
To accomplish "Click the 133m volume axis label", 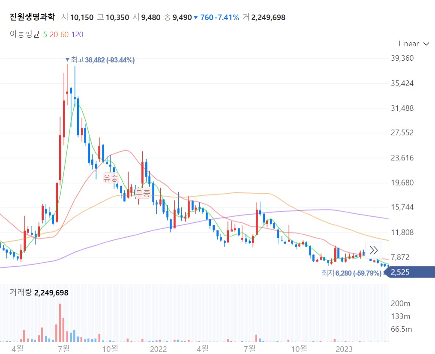I will (x=400, y=316).
